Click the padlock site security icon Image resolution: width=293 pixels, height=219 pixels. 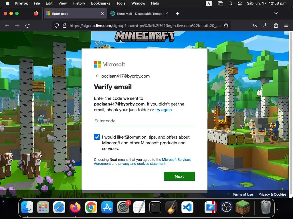tap(65, 25)
